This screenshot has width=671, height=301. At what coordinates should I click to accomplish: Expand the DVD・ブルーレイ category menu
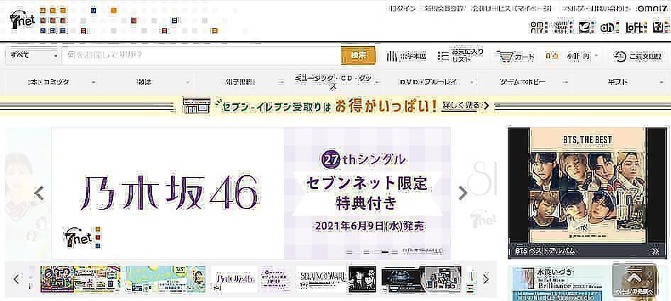[x=430, y=82]
